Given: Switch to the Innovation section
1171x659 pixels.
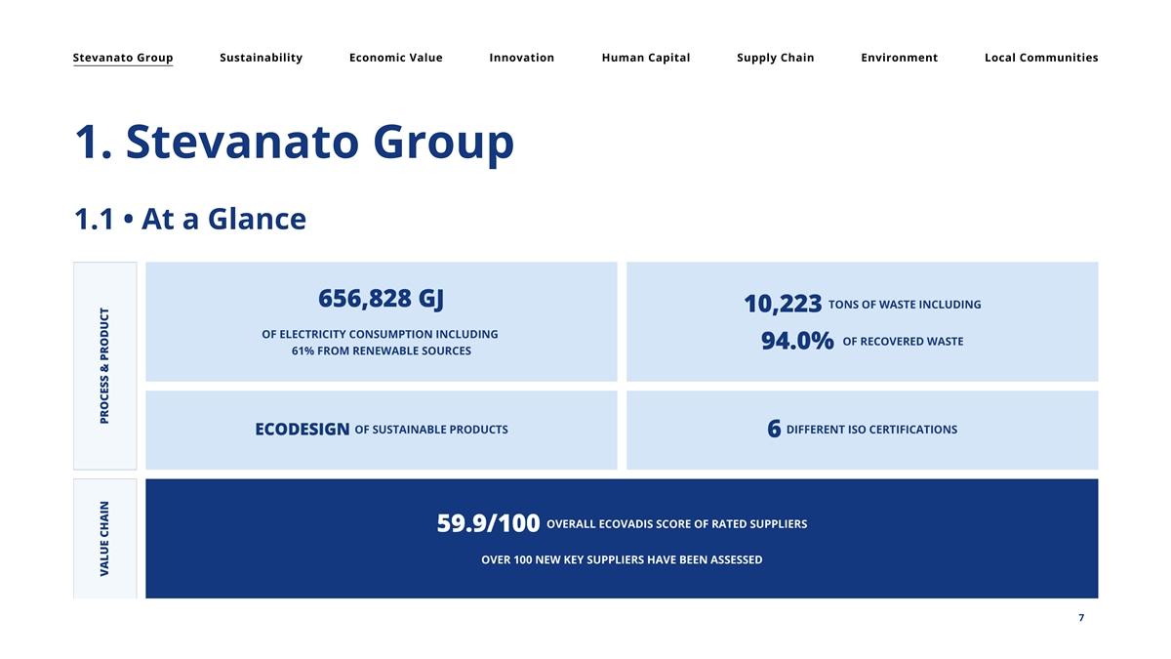Looking at the screenshot, I should click(x=521, y=58).
